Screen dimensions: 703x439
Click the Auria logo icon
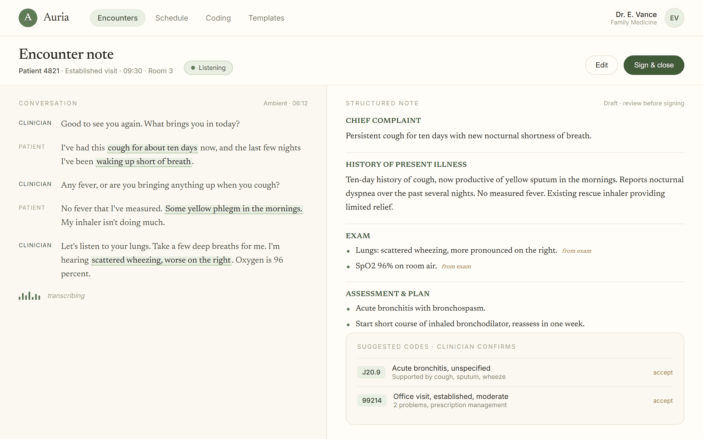(x=28, y=18)
